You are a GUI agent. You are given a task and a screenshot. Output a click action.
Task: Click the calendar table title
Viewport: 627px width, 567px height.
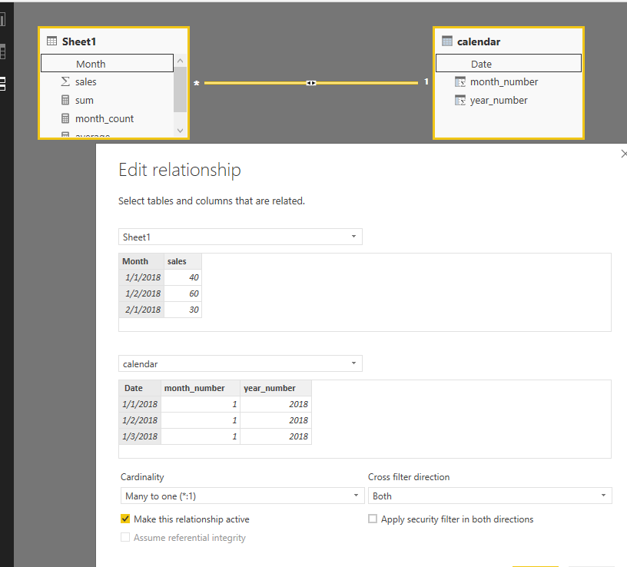tap(479, 41)
